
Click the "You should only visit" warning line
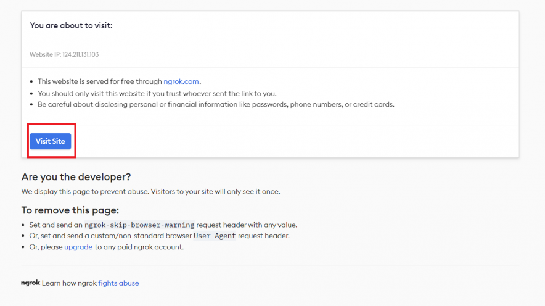pyautogui.click(x=157, y=93)
